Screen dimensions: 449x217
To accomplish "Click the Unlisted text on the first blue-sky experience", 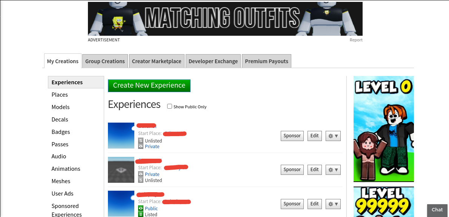I will tap(153, 141).
